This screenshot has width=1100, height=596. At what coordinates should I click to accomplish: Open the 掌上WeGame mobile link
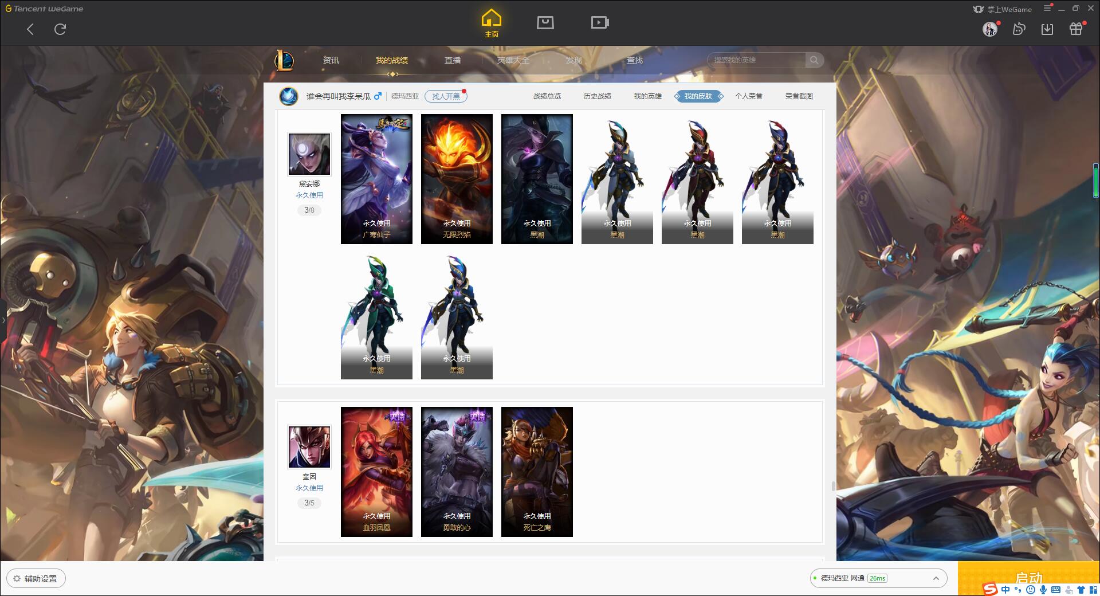pos(1003,9)
